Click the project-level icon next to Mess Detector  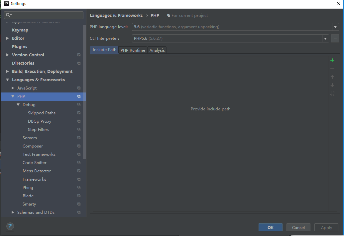(x=79, y=171)
